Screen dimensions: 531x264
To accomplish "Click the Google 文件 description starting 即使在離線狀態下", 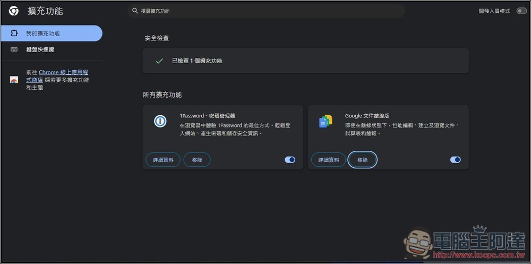I will click(402, 130).
